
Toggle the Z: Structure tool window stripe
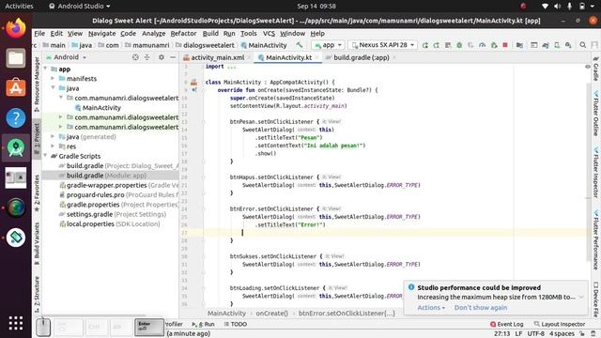37,294
